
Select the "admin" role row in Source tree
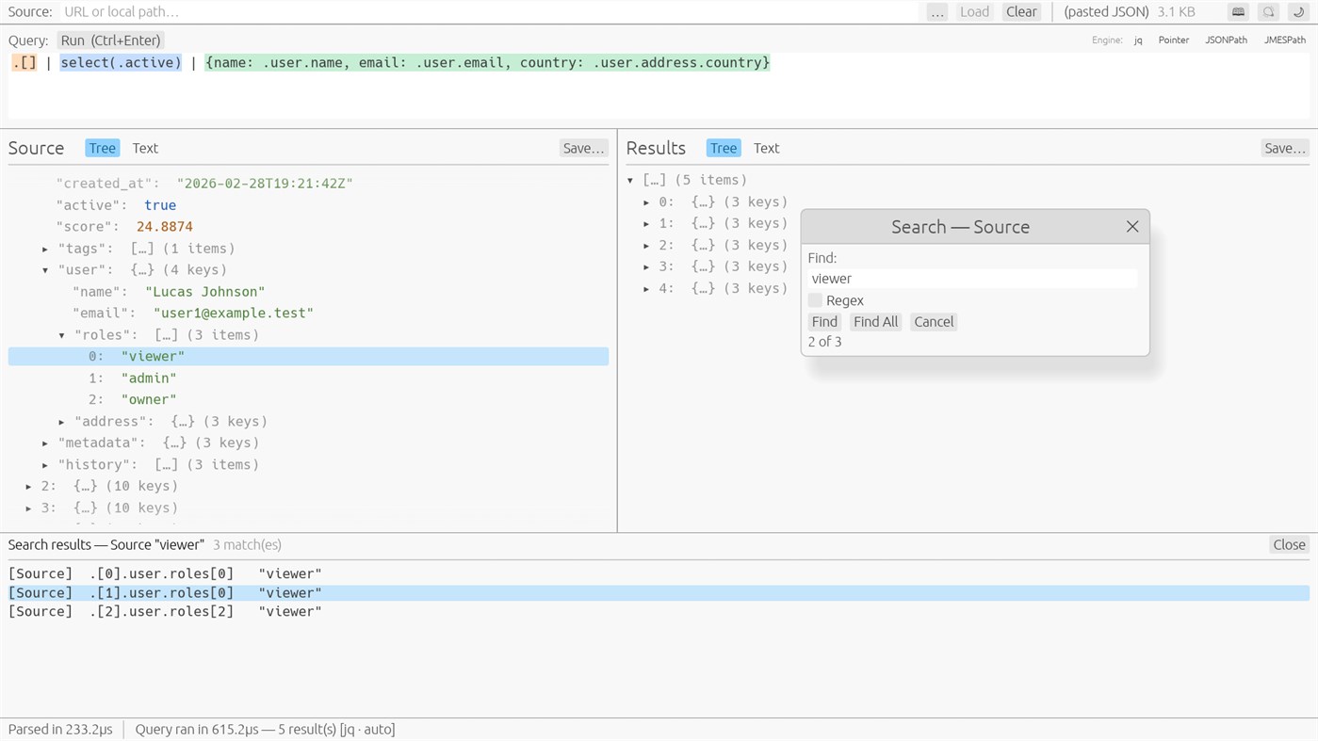click(308, 379)
